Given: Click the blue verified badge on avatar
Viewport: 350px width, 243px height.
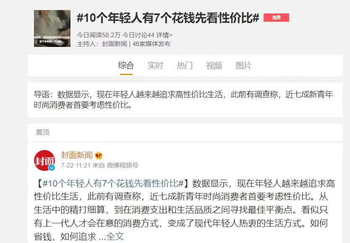Looking at the screenshot, I should click(x=52, y=168).
